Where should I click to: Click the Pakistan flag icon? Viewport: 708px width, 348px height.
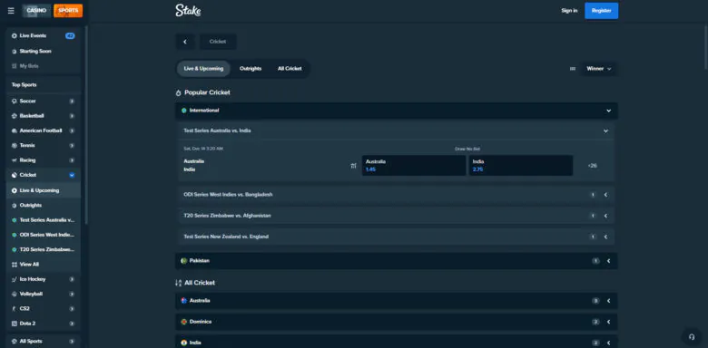point(183,261)
